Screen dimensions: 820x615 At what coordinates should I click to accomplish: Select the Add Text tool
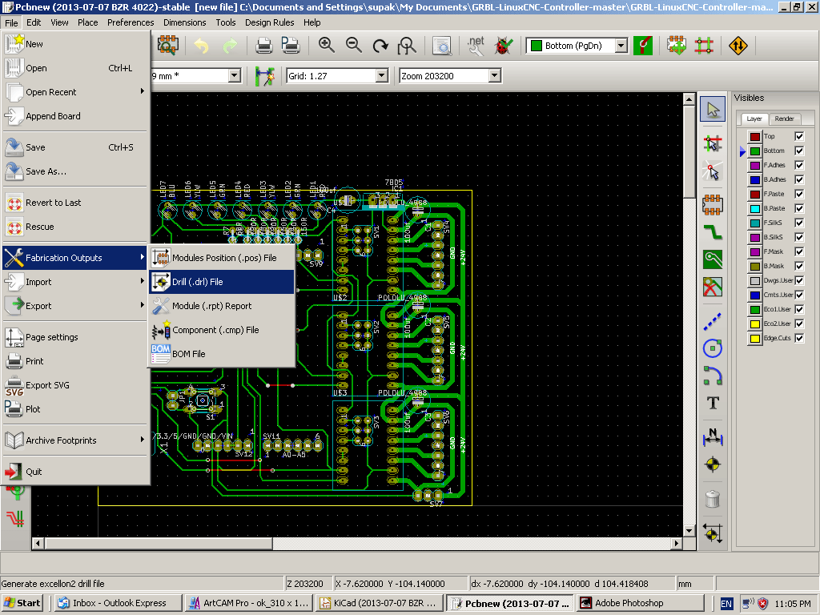point(713,403)
